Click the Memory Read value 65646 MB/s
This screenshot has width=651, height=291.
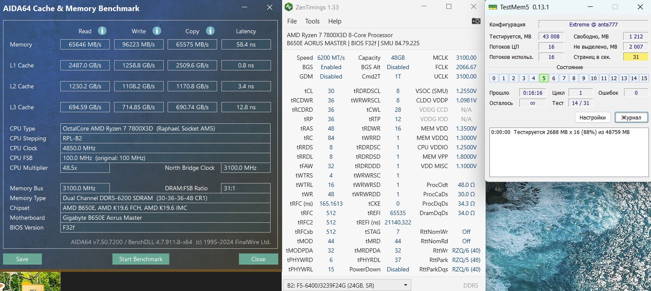click(85, 44)
